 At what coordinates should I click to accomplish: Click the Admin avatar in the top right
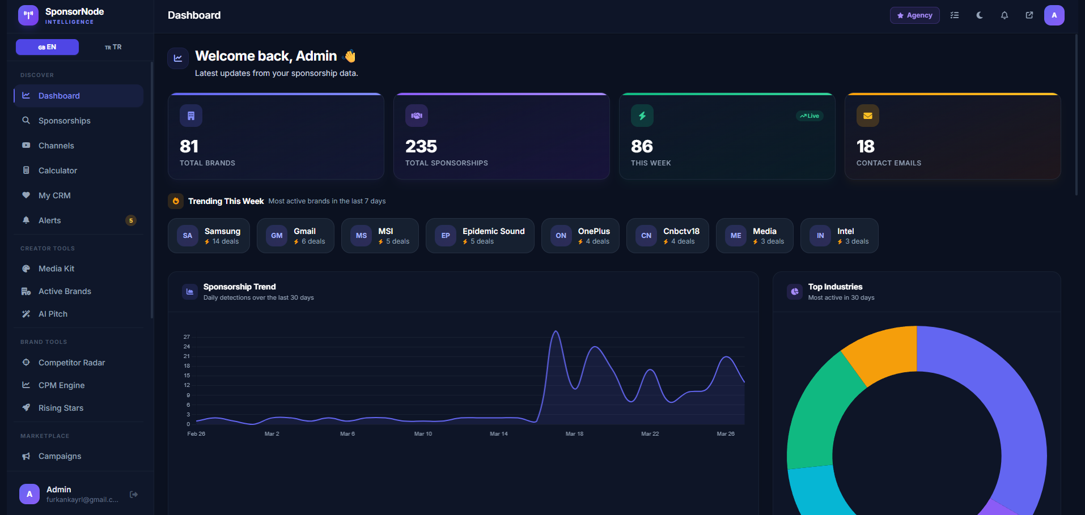(x=1054, y=15)
